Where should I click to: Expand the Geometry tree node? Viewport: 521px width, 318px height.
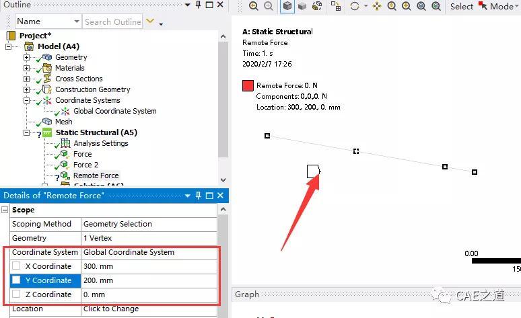(x=26, y=57)
